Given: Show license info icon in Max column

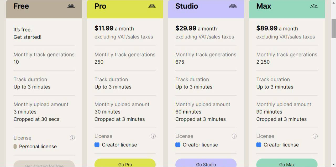Looking at the screenshot, I should click(x=315, y=136).
